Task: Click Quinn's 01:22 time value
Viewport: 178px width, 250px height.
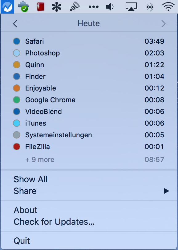Action: (154, 65)
